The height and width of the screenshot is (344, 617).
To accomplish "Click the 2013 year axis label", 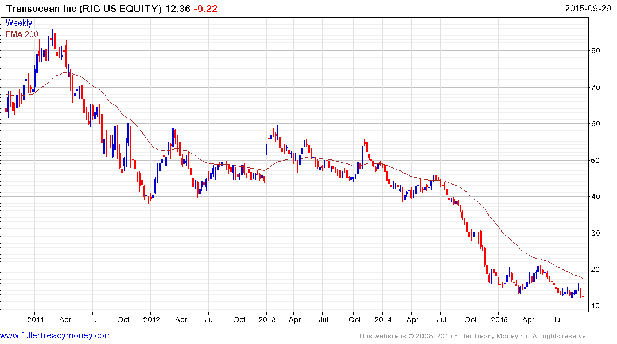I will (267, 319).
